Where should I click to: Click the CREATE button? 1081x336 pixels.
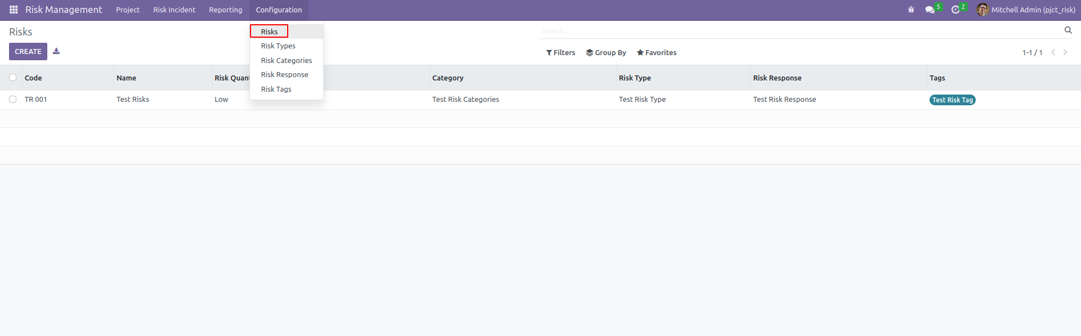click(28, 51)
